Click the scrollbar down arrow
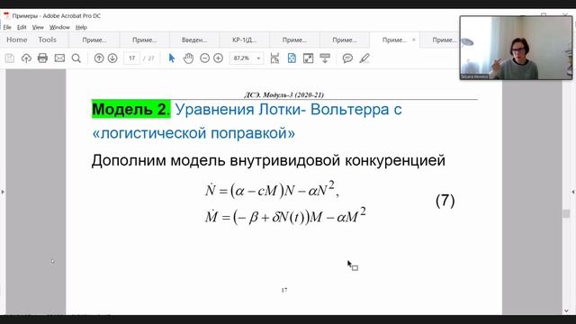Image resolution: width=576 pixels, height=324 pixels. pyautogui.click(x=566, y=310)
